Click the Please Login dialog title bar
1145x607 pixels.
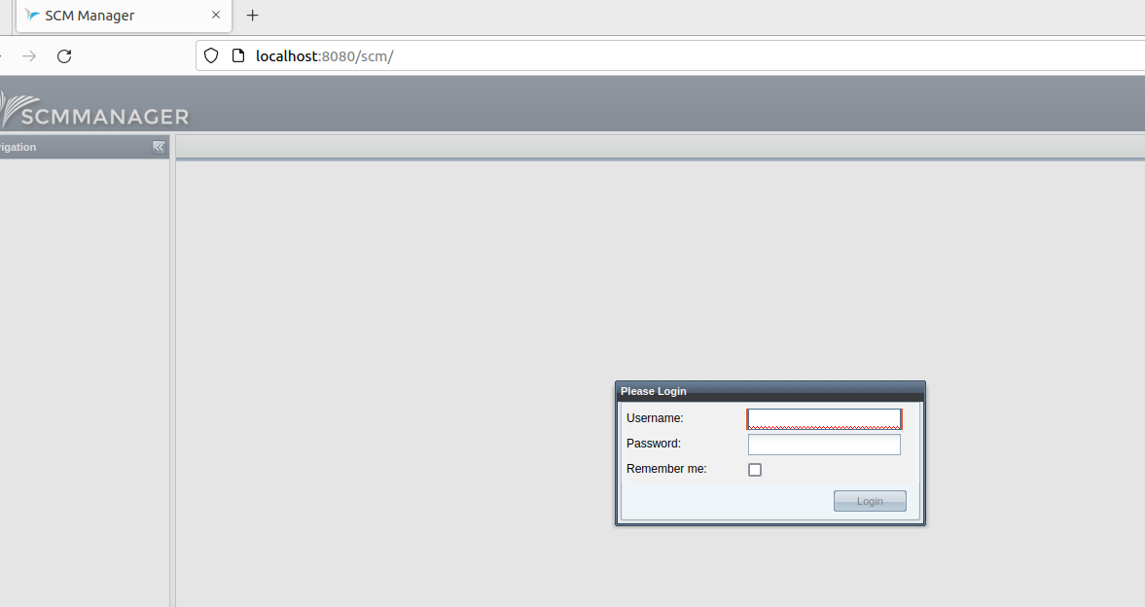tap(770, 391)
